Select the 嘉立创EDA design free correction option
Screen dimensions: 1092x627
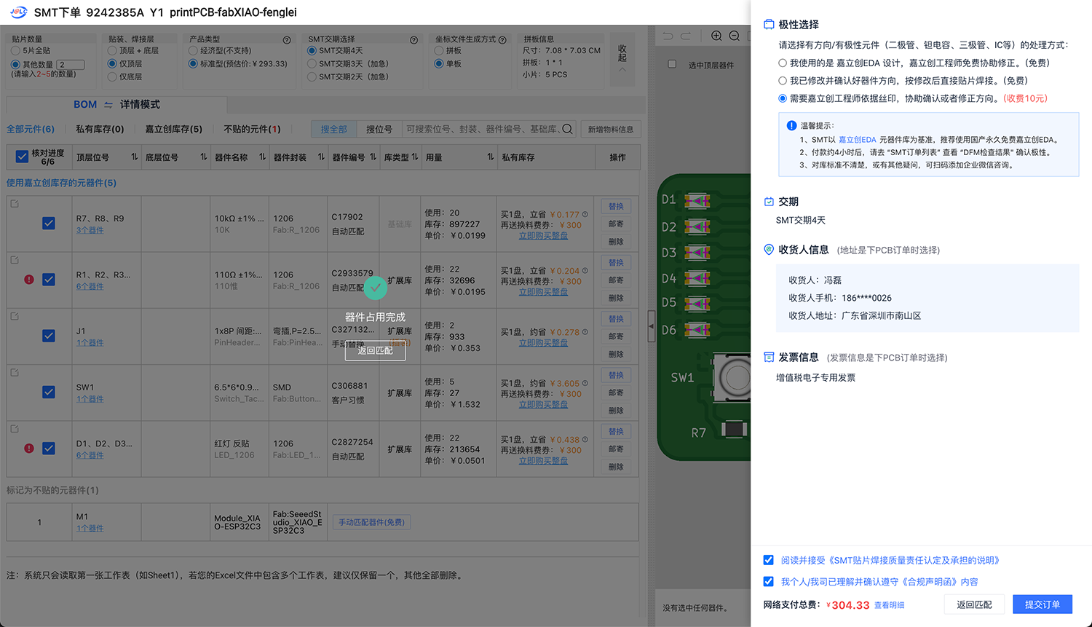(783, 63)
